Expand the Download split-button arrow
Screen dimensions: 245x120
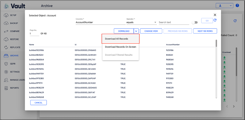pyautogui.click(x=136, y=31)
